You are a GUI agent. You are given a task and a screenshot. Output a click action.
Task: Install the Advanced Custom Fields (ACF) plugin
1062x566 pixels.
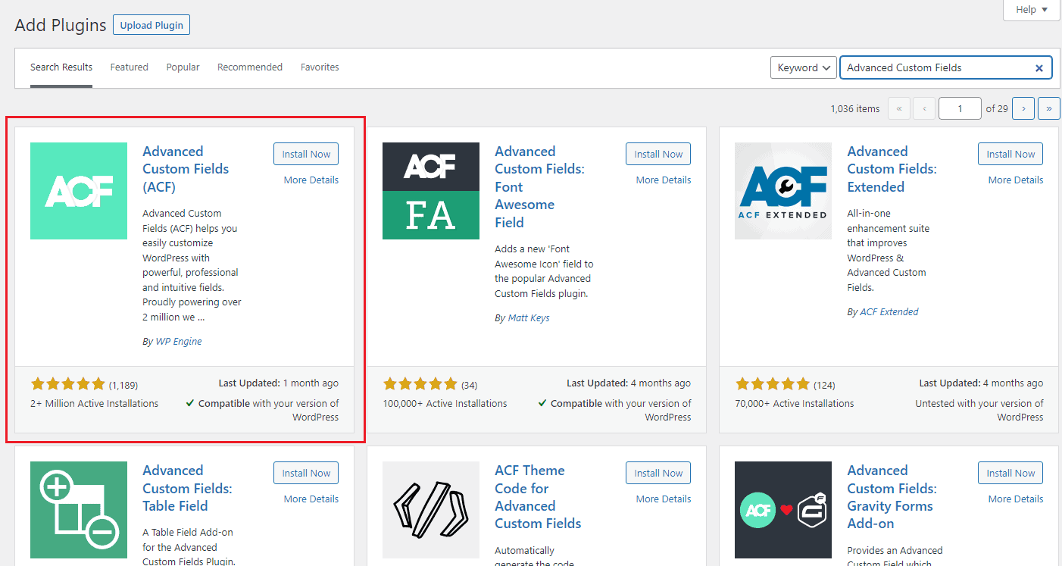[x=306, y=154]
